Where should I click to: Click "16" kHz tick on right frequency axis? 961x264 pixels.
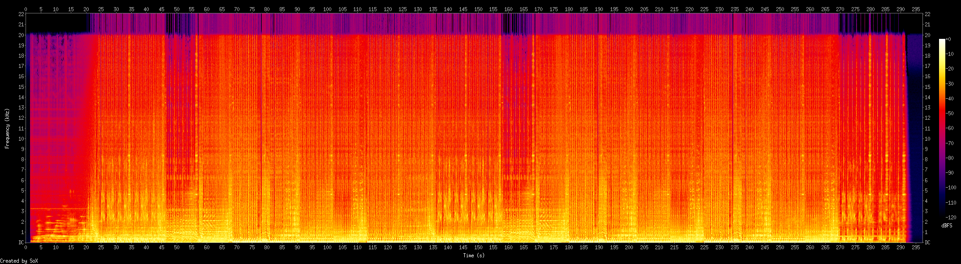point(927,76)
